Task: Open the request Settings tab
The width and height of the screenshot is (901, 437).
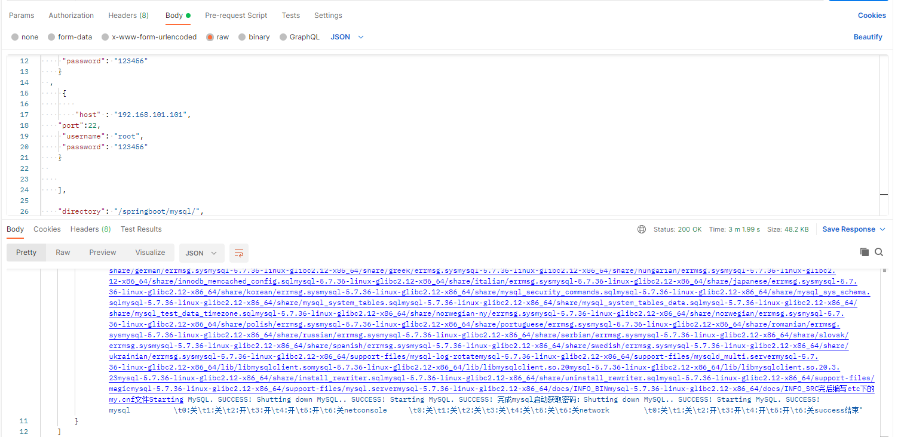Action: (x=328, y=16)
